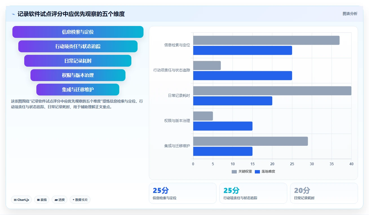The width and height of the screenshot is (369, 215).
Task: Click the 进度 tag chip
Action: pos(59,200)
